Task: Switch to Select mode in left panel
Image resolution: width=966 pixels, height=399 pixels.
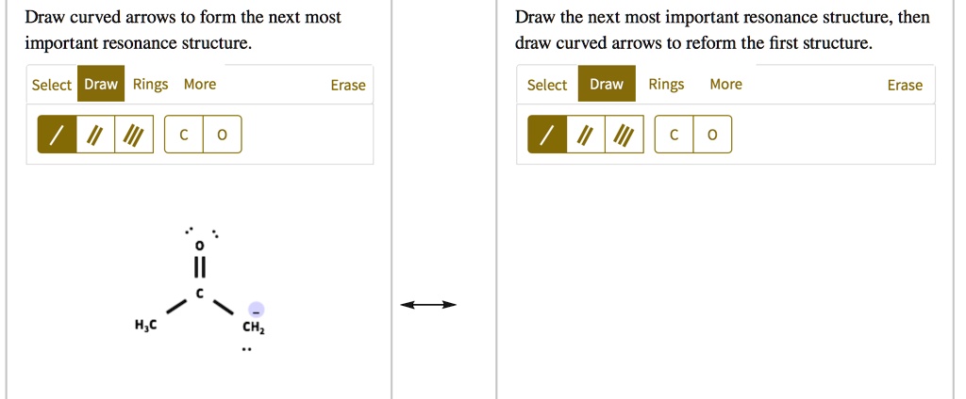Action: click(x=52, y=85)
